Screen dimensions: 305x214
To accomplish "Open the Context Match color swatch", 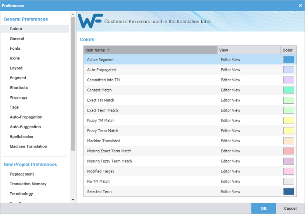I will click(288, 90).
